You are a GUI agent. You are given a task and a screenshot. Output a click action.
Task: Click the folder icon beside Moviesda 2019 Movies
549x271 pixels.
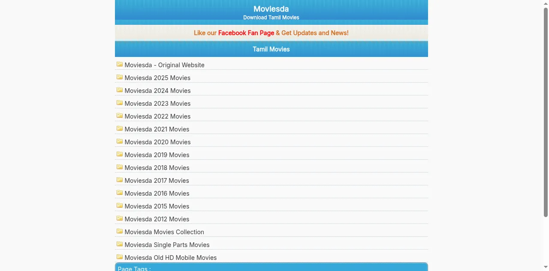(120, 154)
